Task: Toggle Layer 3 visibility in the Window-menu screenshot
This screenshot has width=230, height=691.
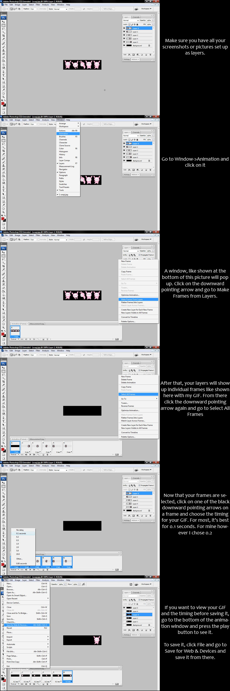Action: click(x=124, y=151)
